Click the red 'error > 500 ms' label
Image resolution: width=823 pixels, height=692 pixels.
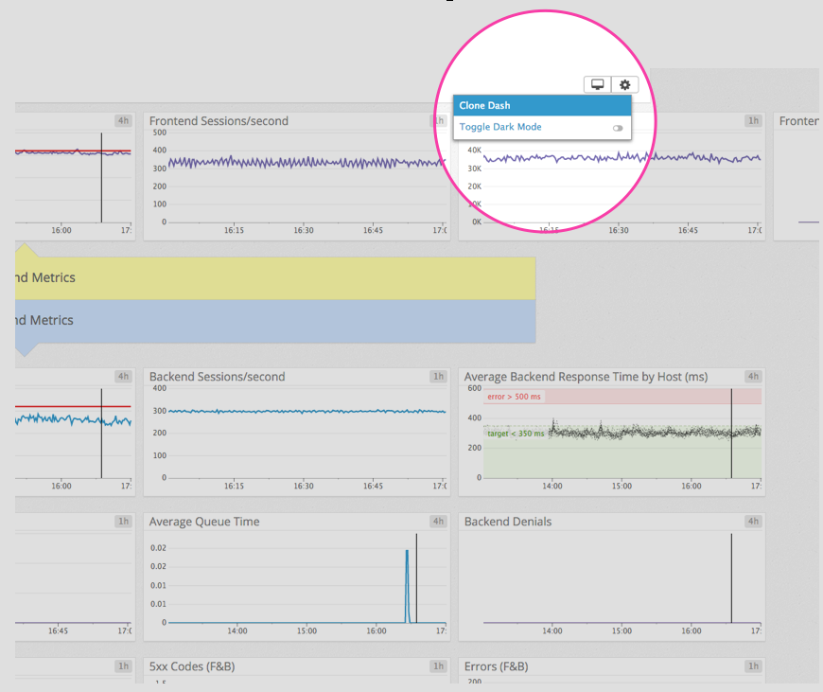point(515,397)
